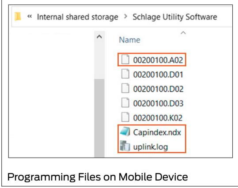Click the 00200100.D02 file icon
The height and width of the screenshot is (188, 238).
pyautogui.click(x=125, y=88)
